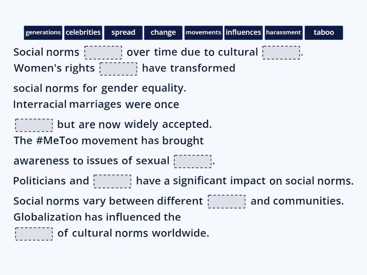Select the "generations" word tile
The image size is (367, 275).
coord(43,33)
